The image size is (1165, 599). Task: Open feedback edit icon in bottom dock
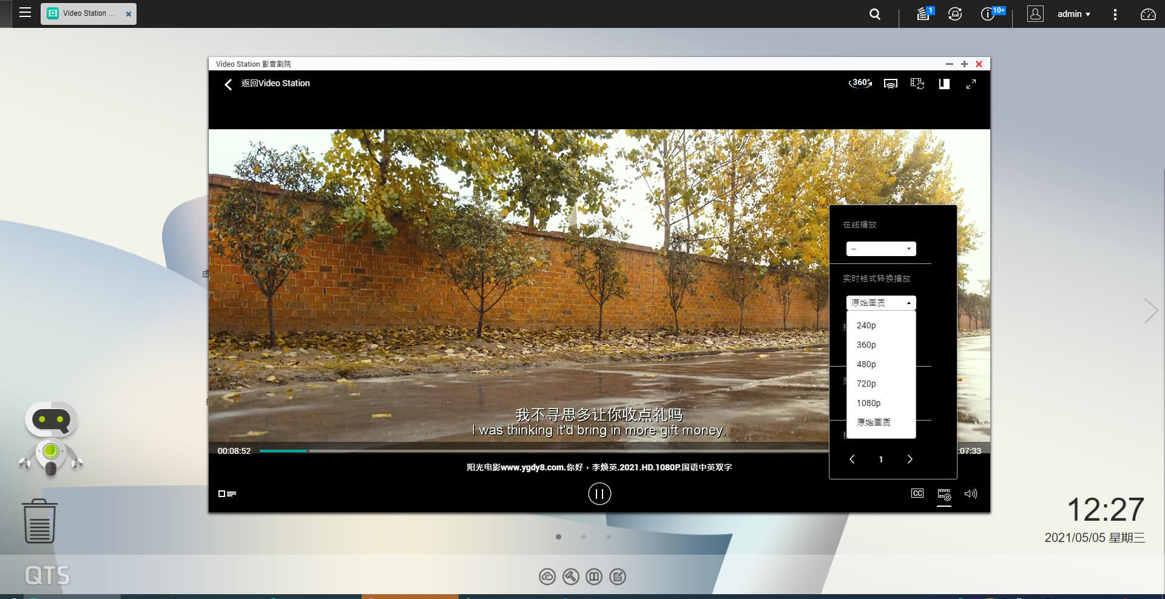(618, 577)
